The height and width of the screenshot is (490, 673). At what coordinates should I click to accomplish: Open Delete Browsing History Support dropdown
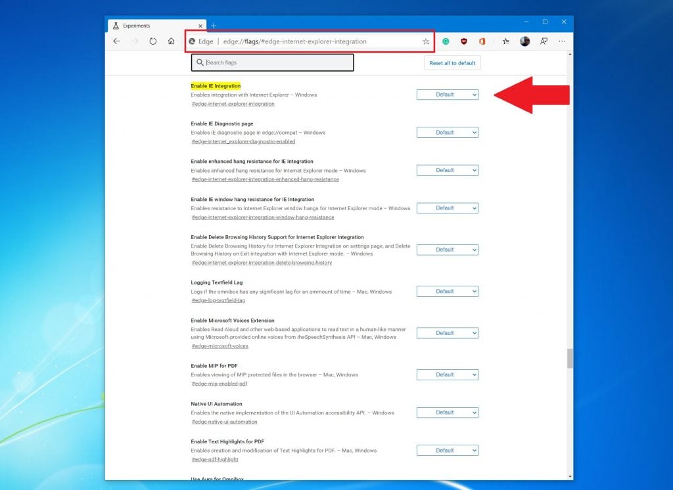coord(447,250)
